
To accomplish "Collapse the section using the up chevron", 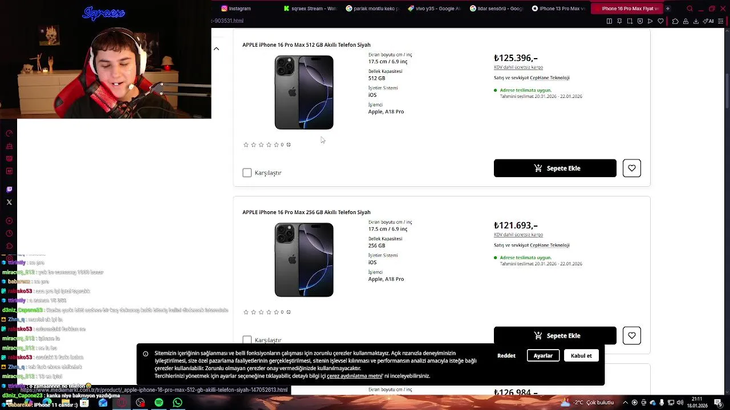I will pyautogui.click(x=216, y=48).
